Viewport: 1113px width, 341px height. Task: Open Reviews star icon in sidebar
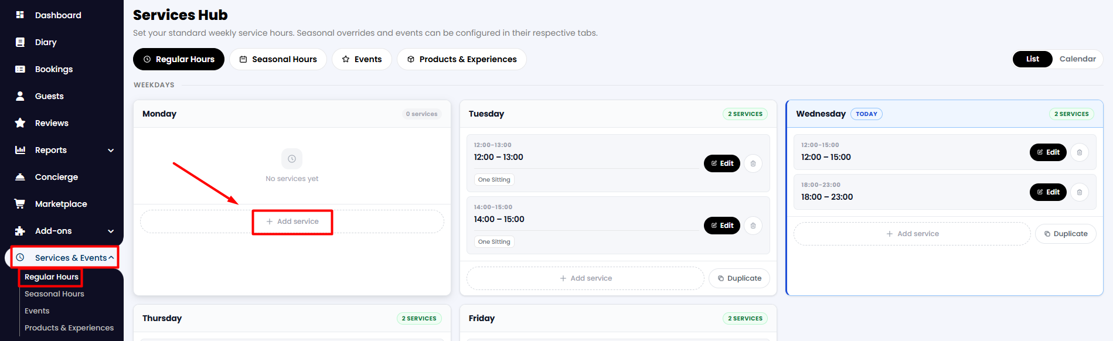click(20, 123)
